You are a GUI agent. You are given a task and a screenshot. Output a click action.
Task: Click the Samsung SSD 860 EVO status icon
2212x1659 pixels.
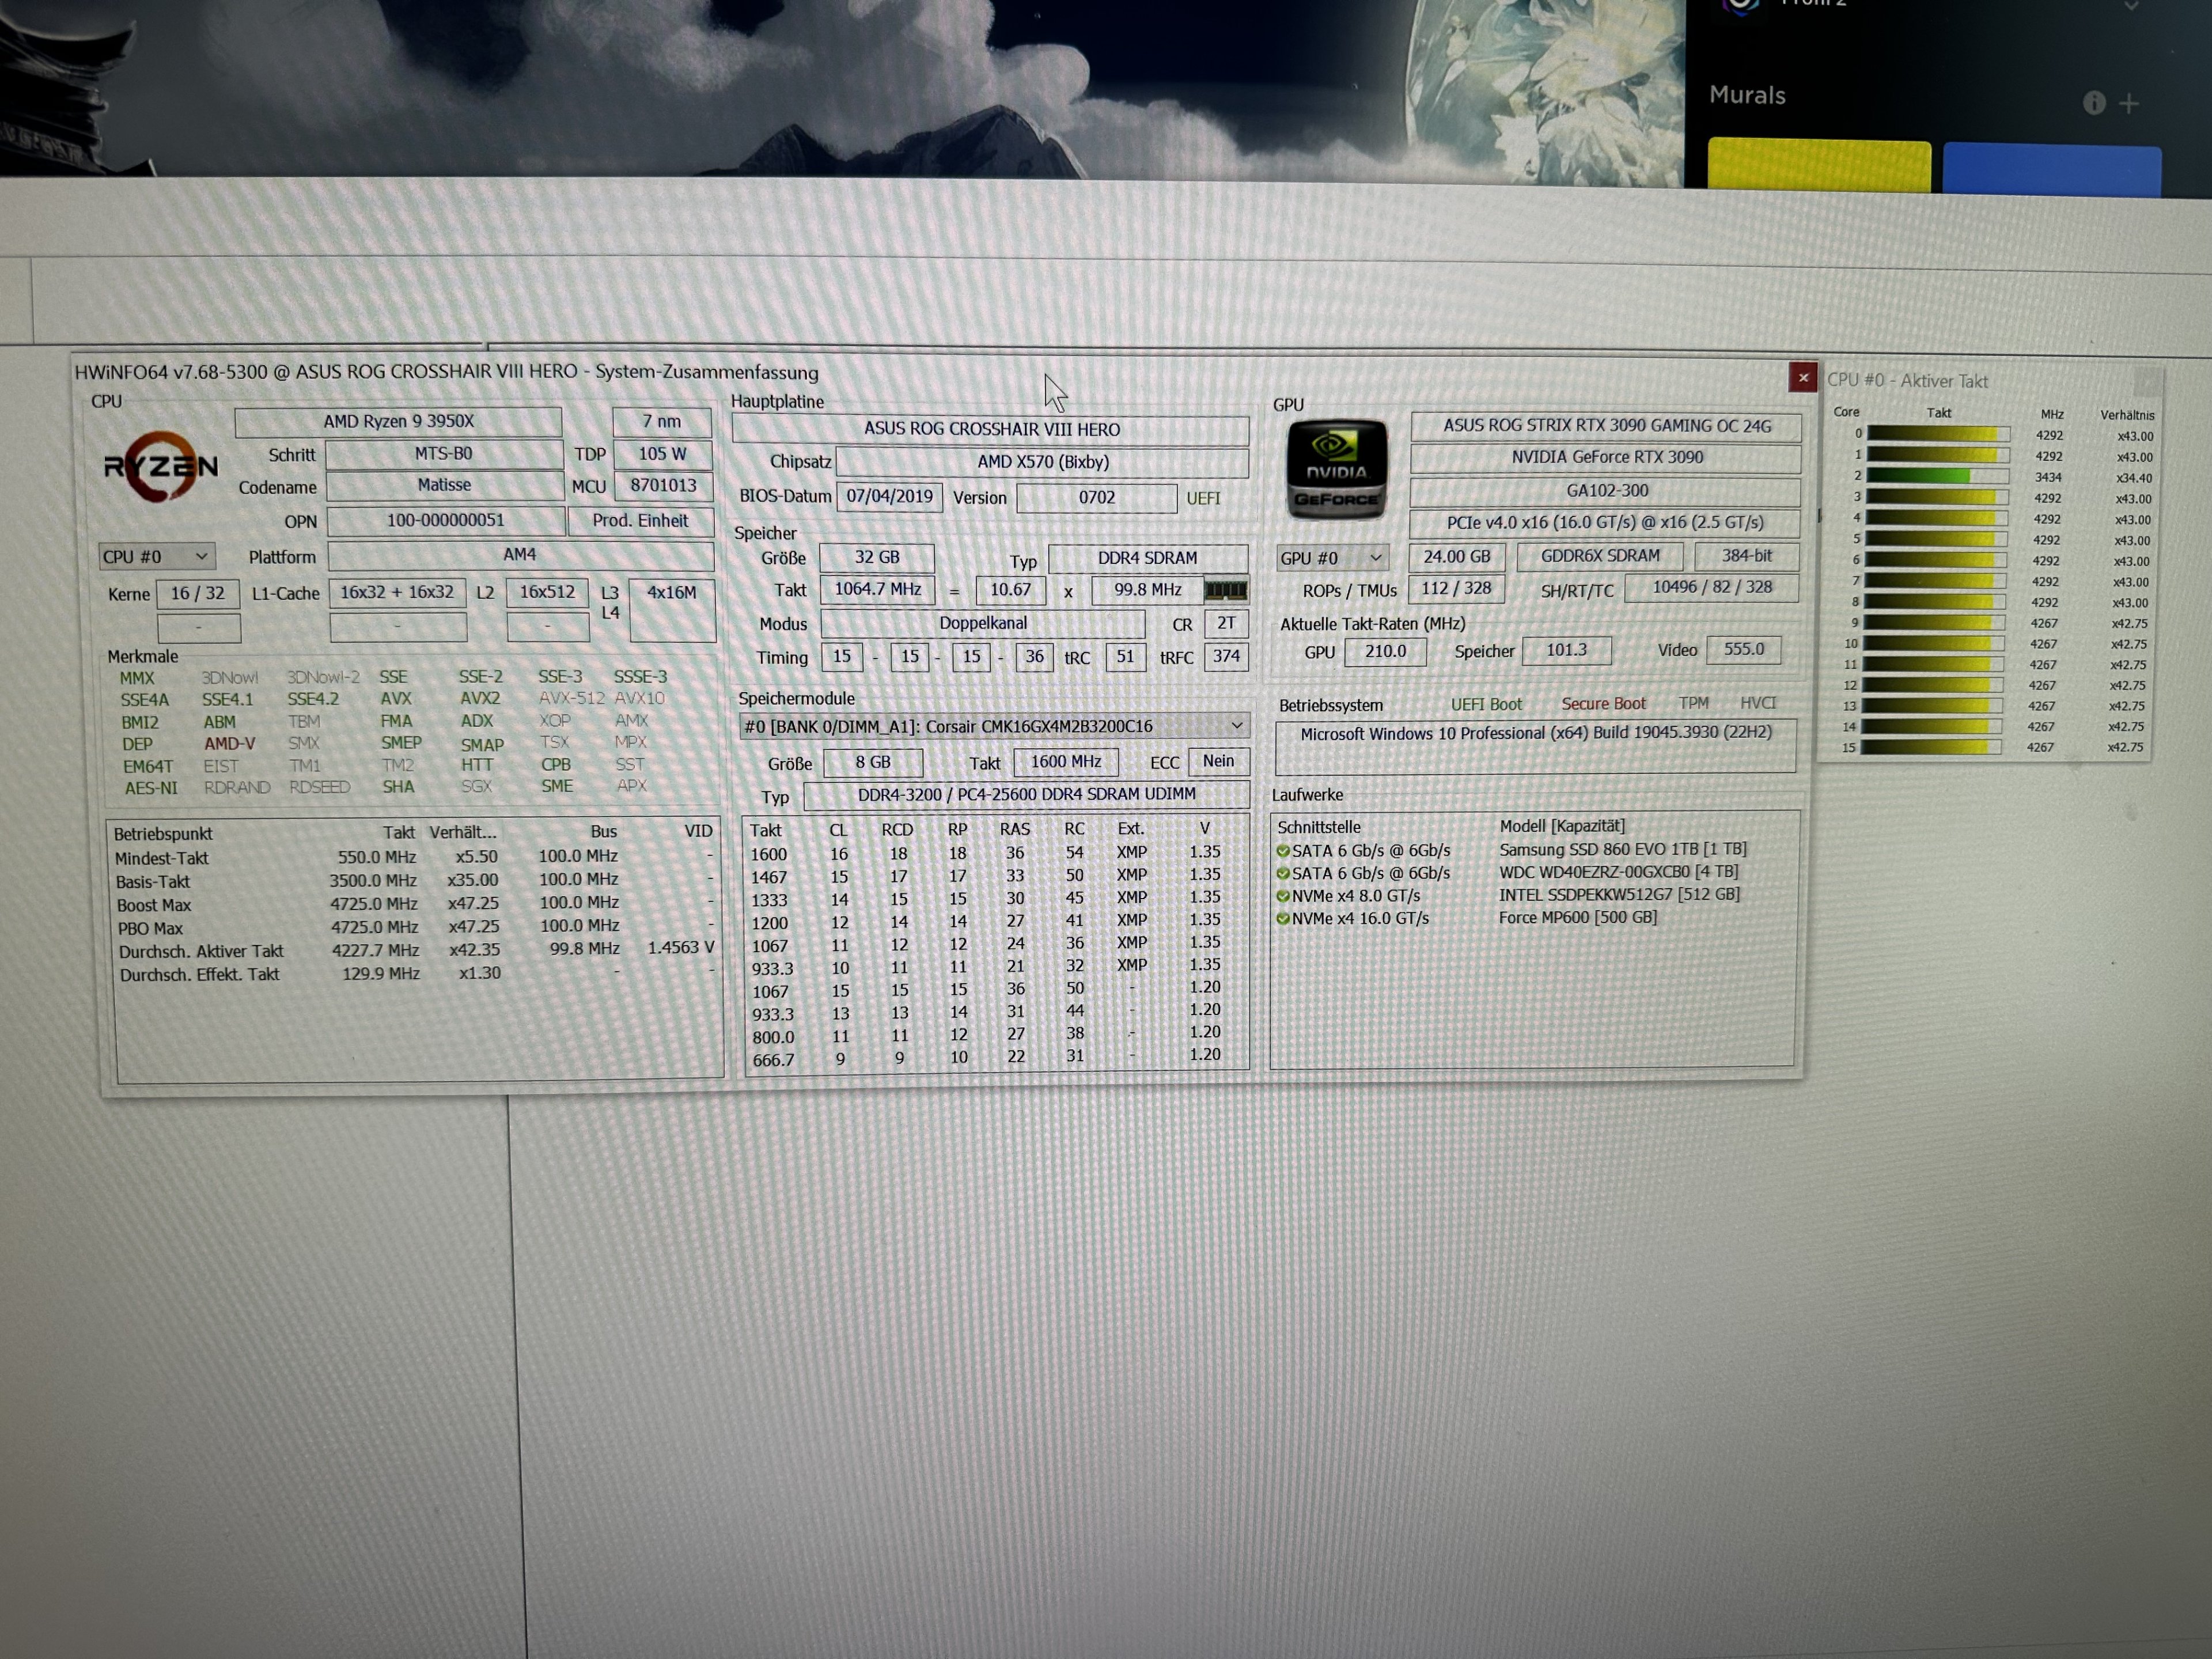click(1282, 851)
